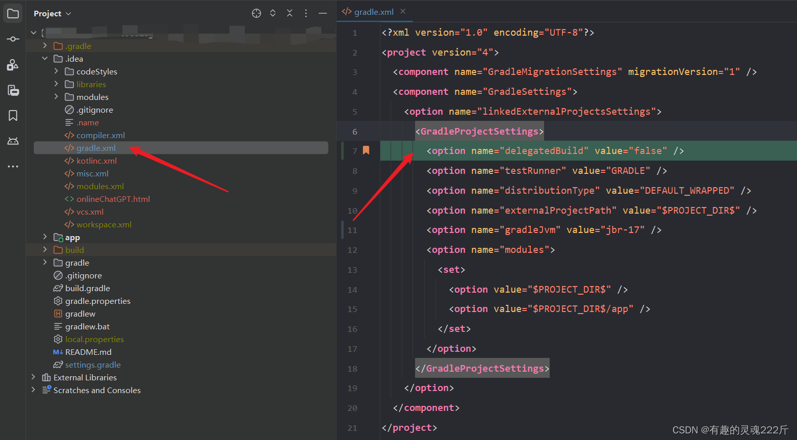Open the Logcat android icon in sidebar
The image size is (797, 440).
[x=13, y=141]
